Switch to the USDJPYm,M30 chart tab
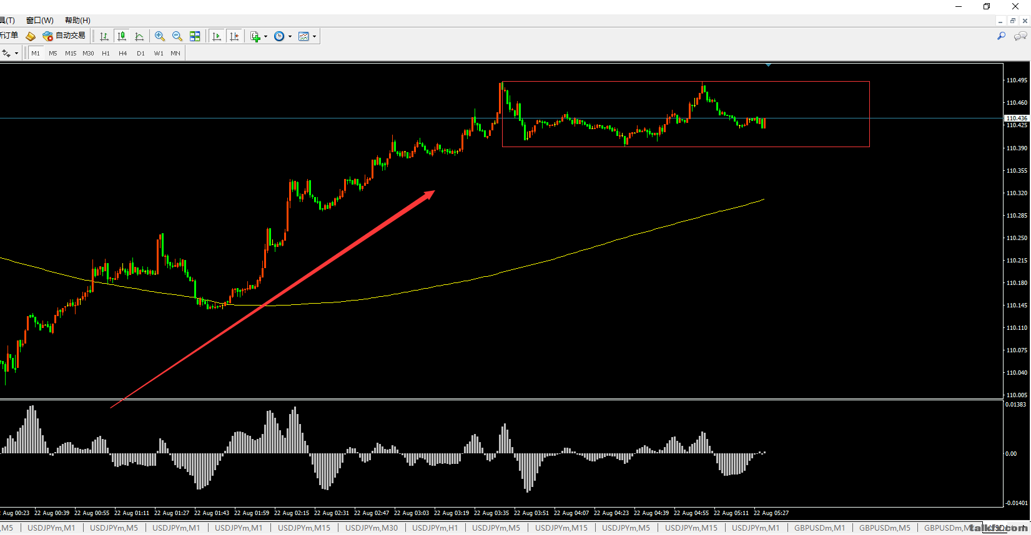1031x535 pixels. click(x=372, y=528)
